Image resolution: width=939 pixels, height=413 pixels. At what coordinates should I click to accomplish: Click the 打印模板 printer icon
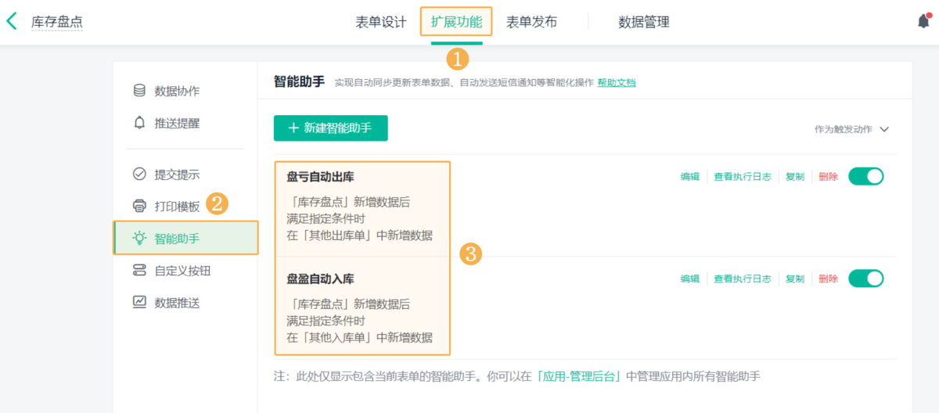click(139, 206)
